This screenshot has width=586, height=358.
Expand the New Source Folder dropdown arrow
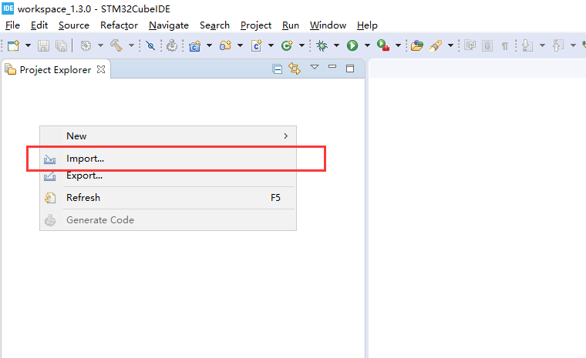[x=240, y=45]
